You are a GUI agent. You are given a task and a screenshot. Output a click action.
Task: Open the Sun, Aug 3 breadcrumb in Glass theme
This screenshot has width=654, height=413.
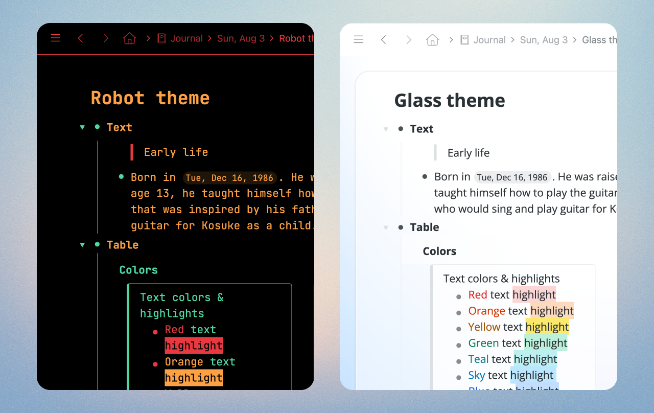click(544, 39)
